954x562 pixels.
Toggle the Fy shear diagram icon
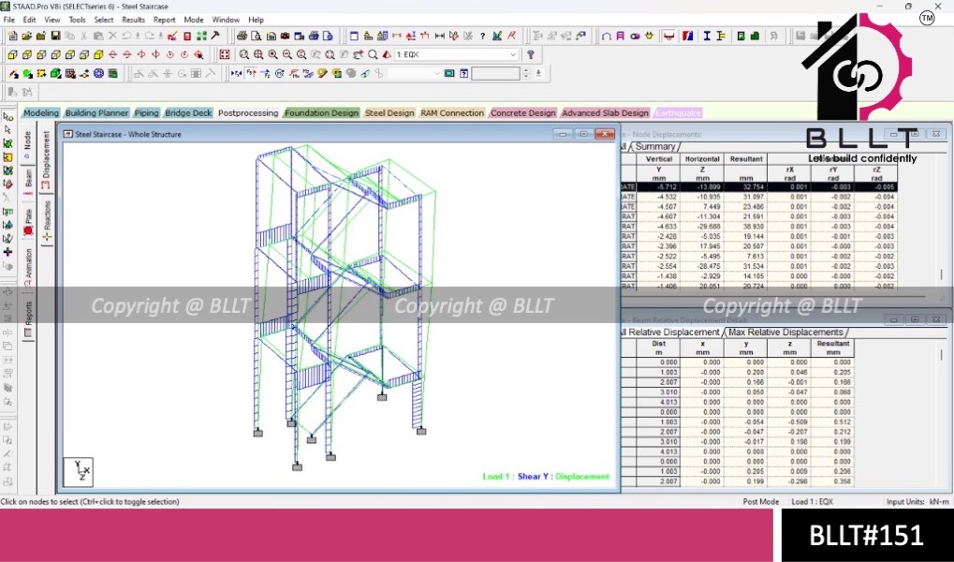click(x=251, y=74)
